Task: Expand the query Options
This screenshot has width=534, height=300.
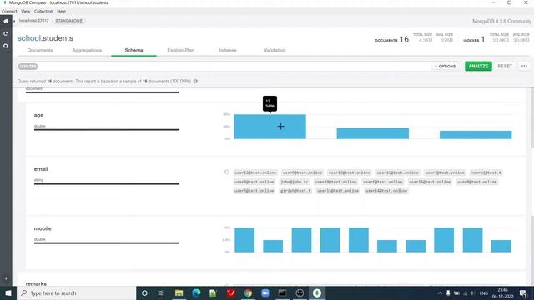Action: (446, 67)
